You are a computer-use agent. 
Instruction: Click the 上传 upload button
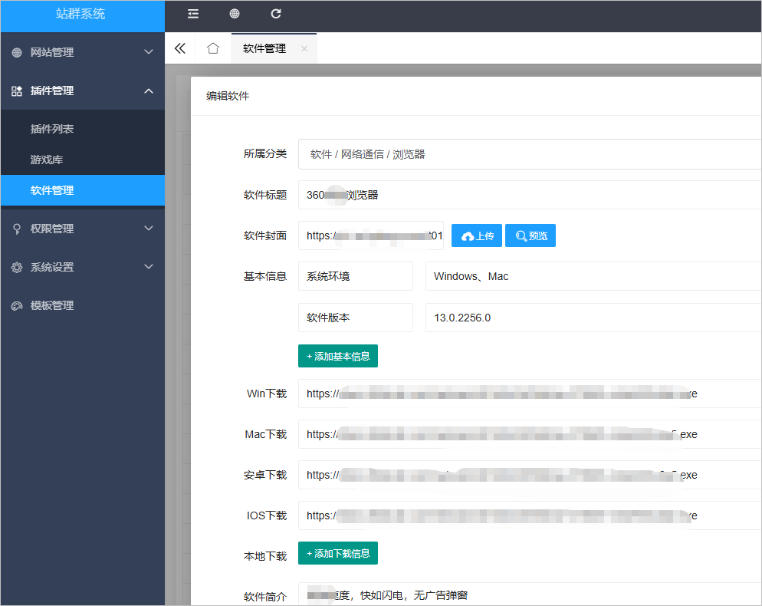coord(477,236)
